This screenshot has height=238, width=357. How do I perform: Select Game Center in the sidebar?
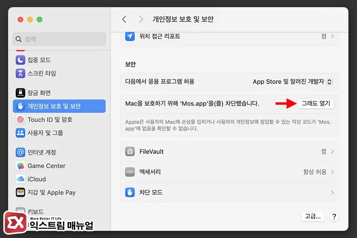(x=59, y=166)
